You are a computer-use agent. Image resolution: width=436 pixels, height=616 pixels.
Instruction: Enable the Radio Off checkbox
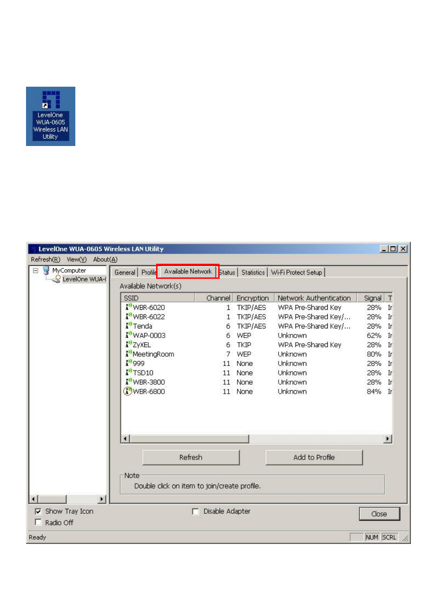coord(38,522)
